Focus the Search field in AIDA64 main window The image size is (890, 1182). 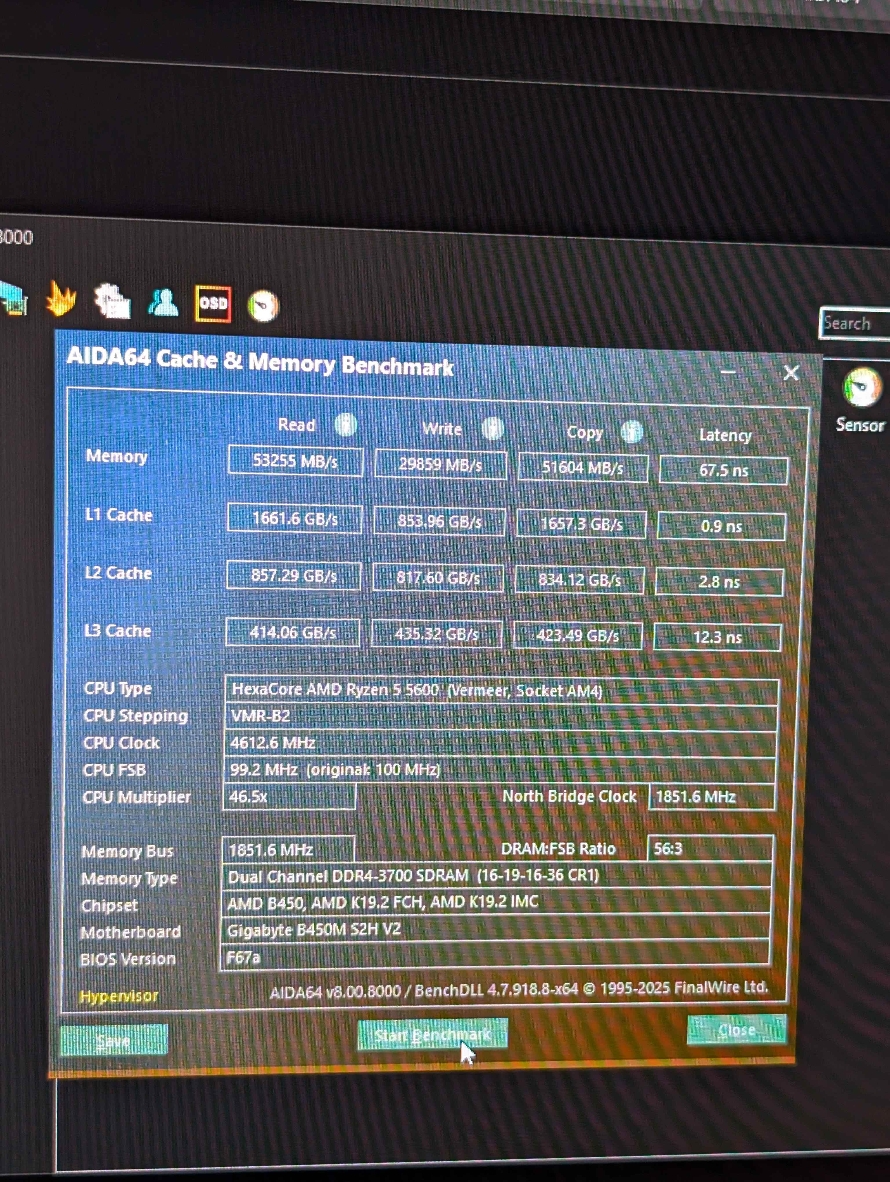click(855, 323)
